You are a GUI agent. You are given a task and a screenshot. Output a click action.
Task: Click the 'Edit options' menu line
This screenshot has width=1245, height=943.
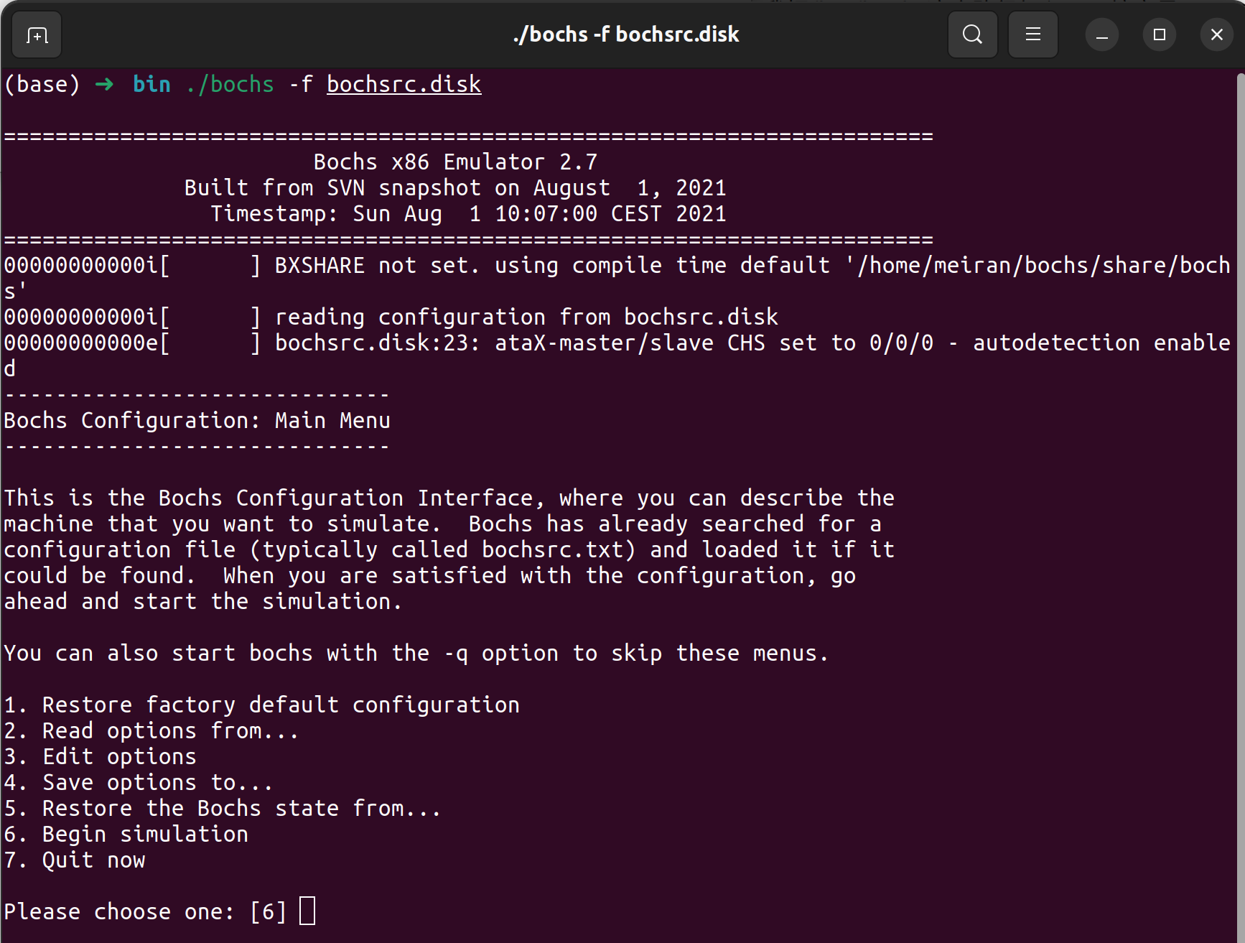(119, 756)
